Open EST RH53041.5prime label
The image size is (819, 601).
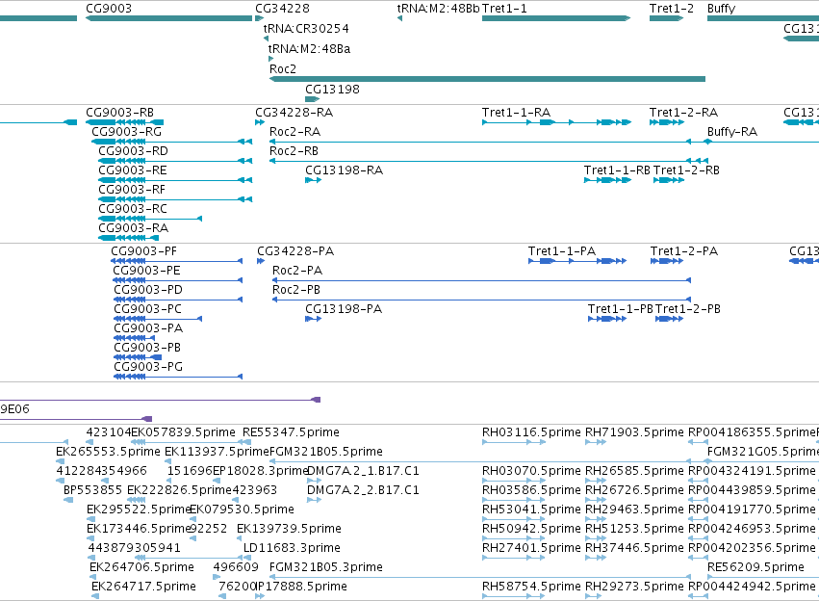531,510
